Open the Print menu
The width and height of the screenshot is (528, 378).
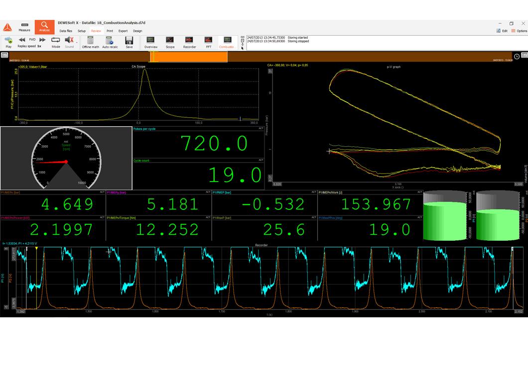(110, 31)
